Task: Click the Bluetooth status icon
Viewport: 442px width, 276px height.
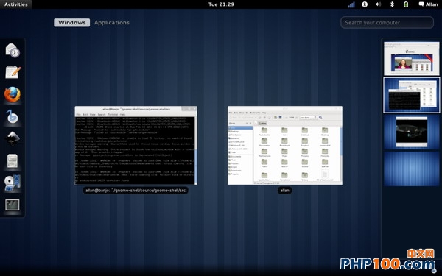Action: tap(392, 4)
